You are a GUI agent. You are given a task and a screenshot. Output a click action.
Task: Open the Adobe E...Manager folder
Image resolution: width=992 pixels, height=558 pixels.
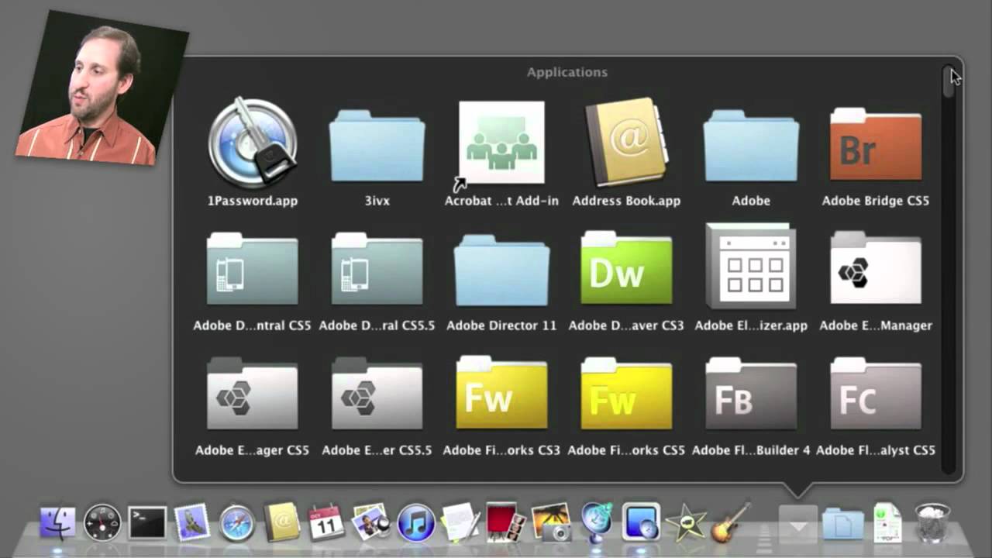point(876,269)
